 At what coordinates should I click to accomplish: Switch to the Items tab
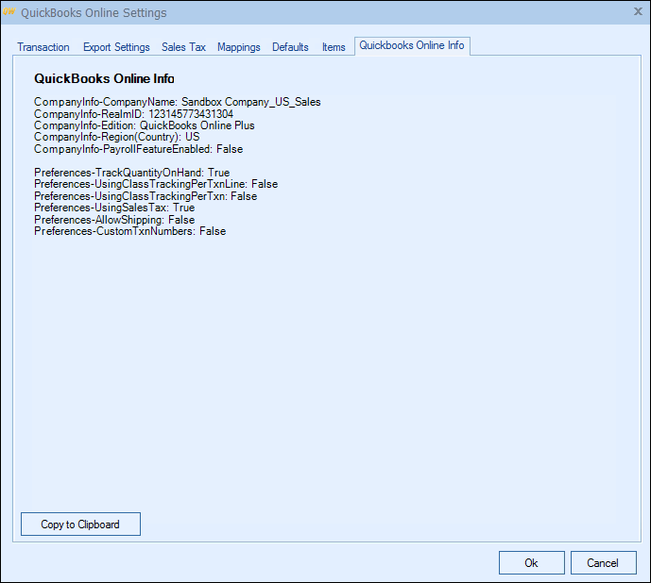click(334, 47)
